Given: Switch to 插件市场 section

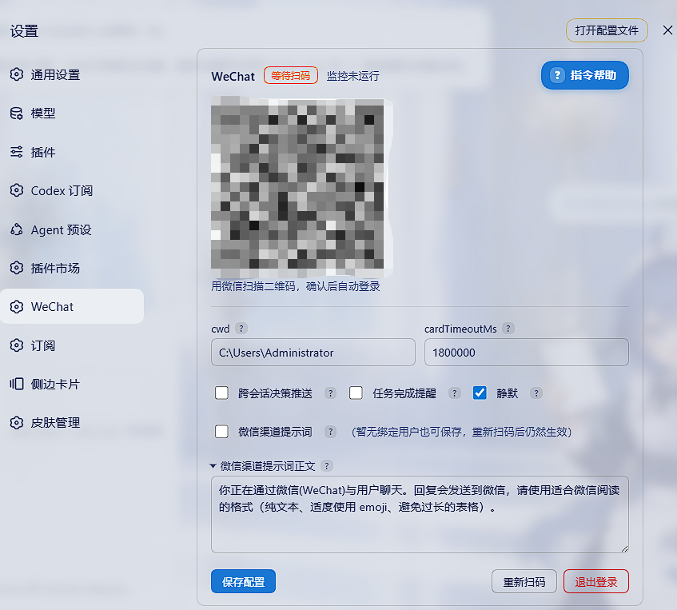Looking at the screenshot, I should (x=72, y=268).
